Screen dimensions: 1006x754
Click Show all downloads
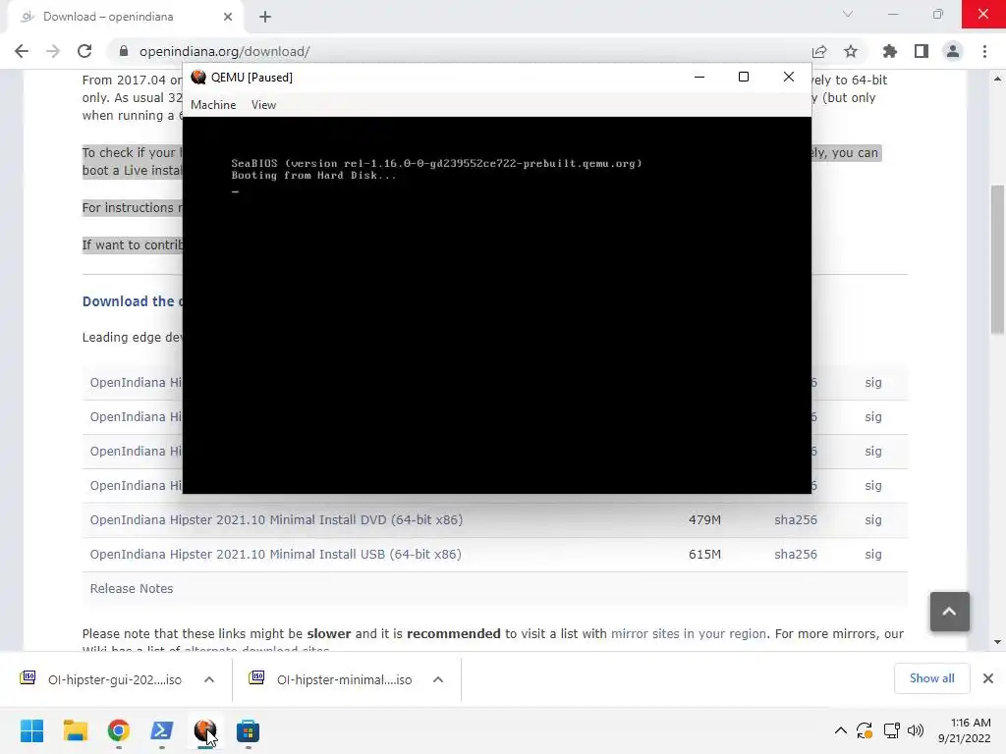[x=931, y=678]
